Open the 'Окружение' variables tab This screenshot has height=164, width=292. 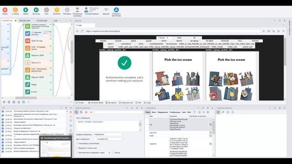[x=162, y=113]
